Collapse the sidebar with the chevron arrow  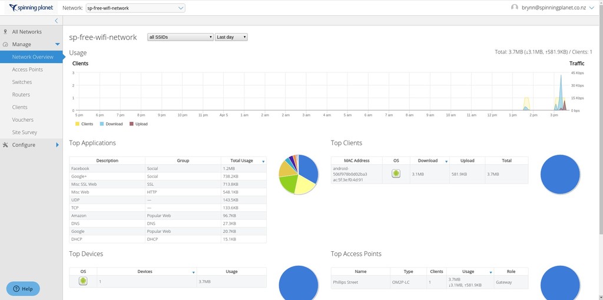(56, 21)
